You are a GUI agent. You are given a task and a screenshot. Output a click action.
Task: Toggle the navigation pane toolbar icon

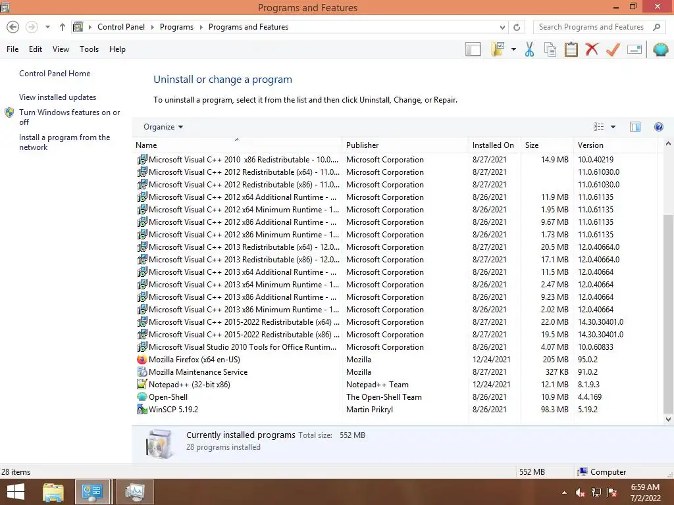pyautogui.click(x=473, y=49)
